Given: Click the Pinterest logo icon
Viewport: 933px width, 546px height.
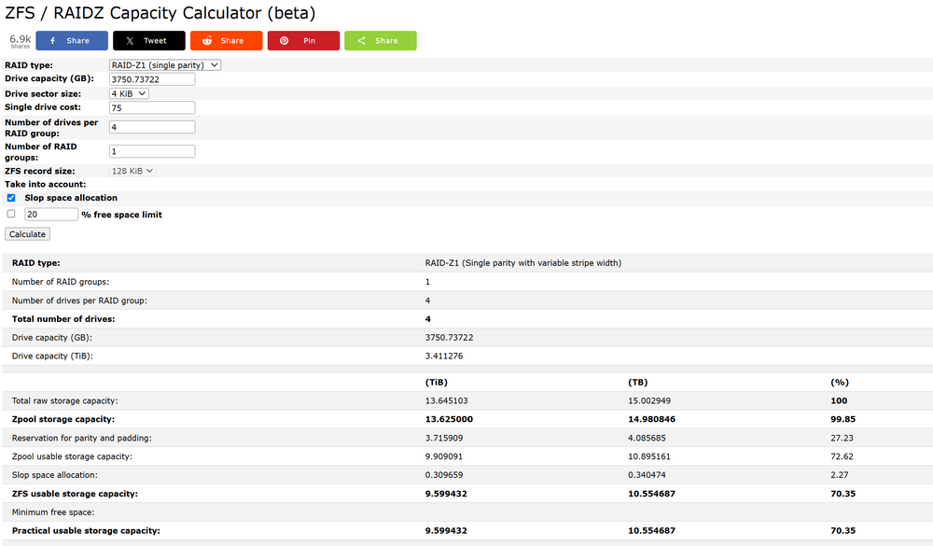Looking at the screenshot, I should (x=285, y=40).
